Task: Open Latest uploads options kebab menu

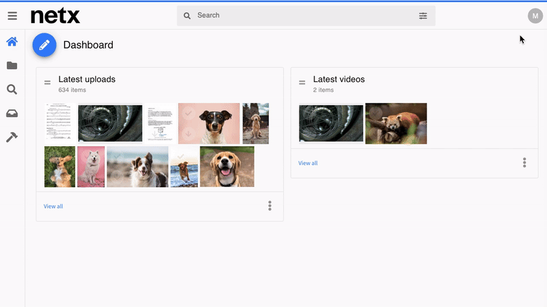Action: (270, 206)
